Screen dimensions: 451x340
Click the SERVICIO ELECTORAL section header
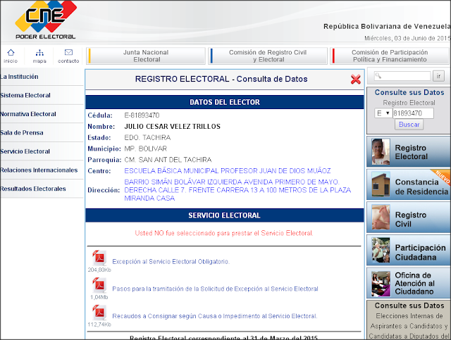[225, 215]
